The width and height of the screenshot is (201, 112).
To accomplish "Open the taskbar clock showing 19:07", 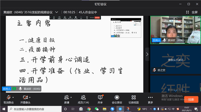I will point(187,109).
